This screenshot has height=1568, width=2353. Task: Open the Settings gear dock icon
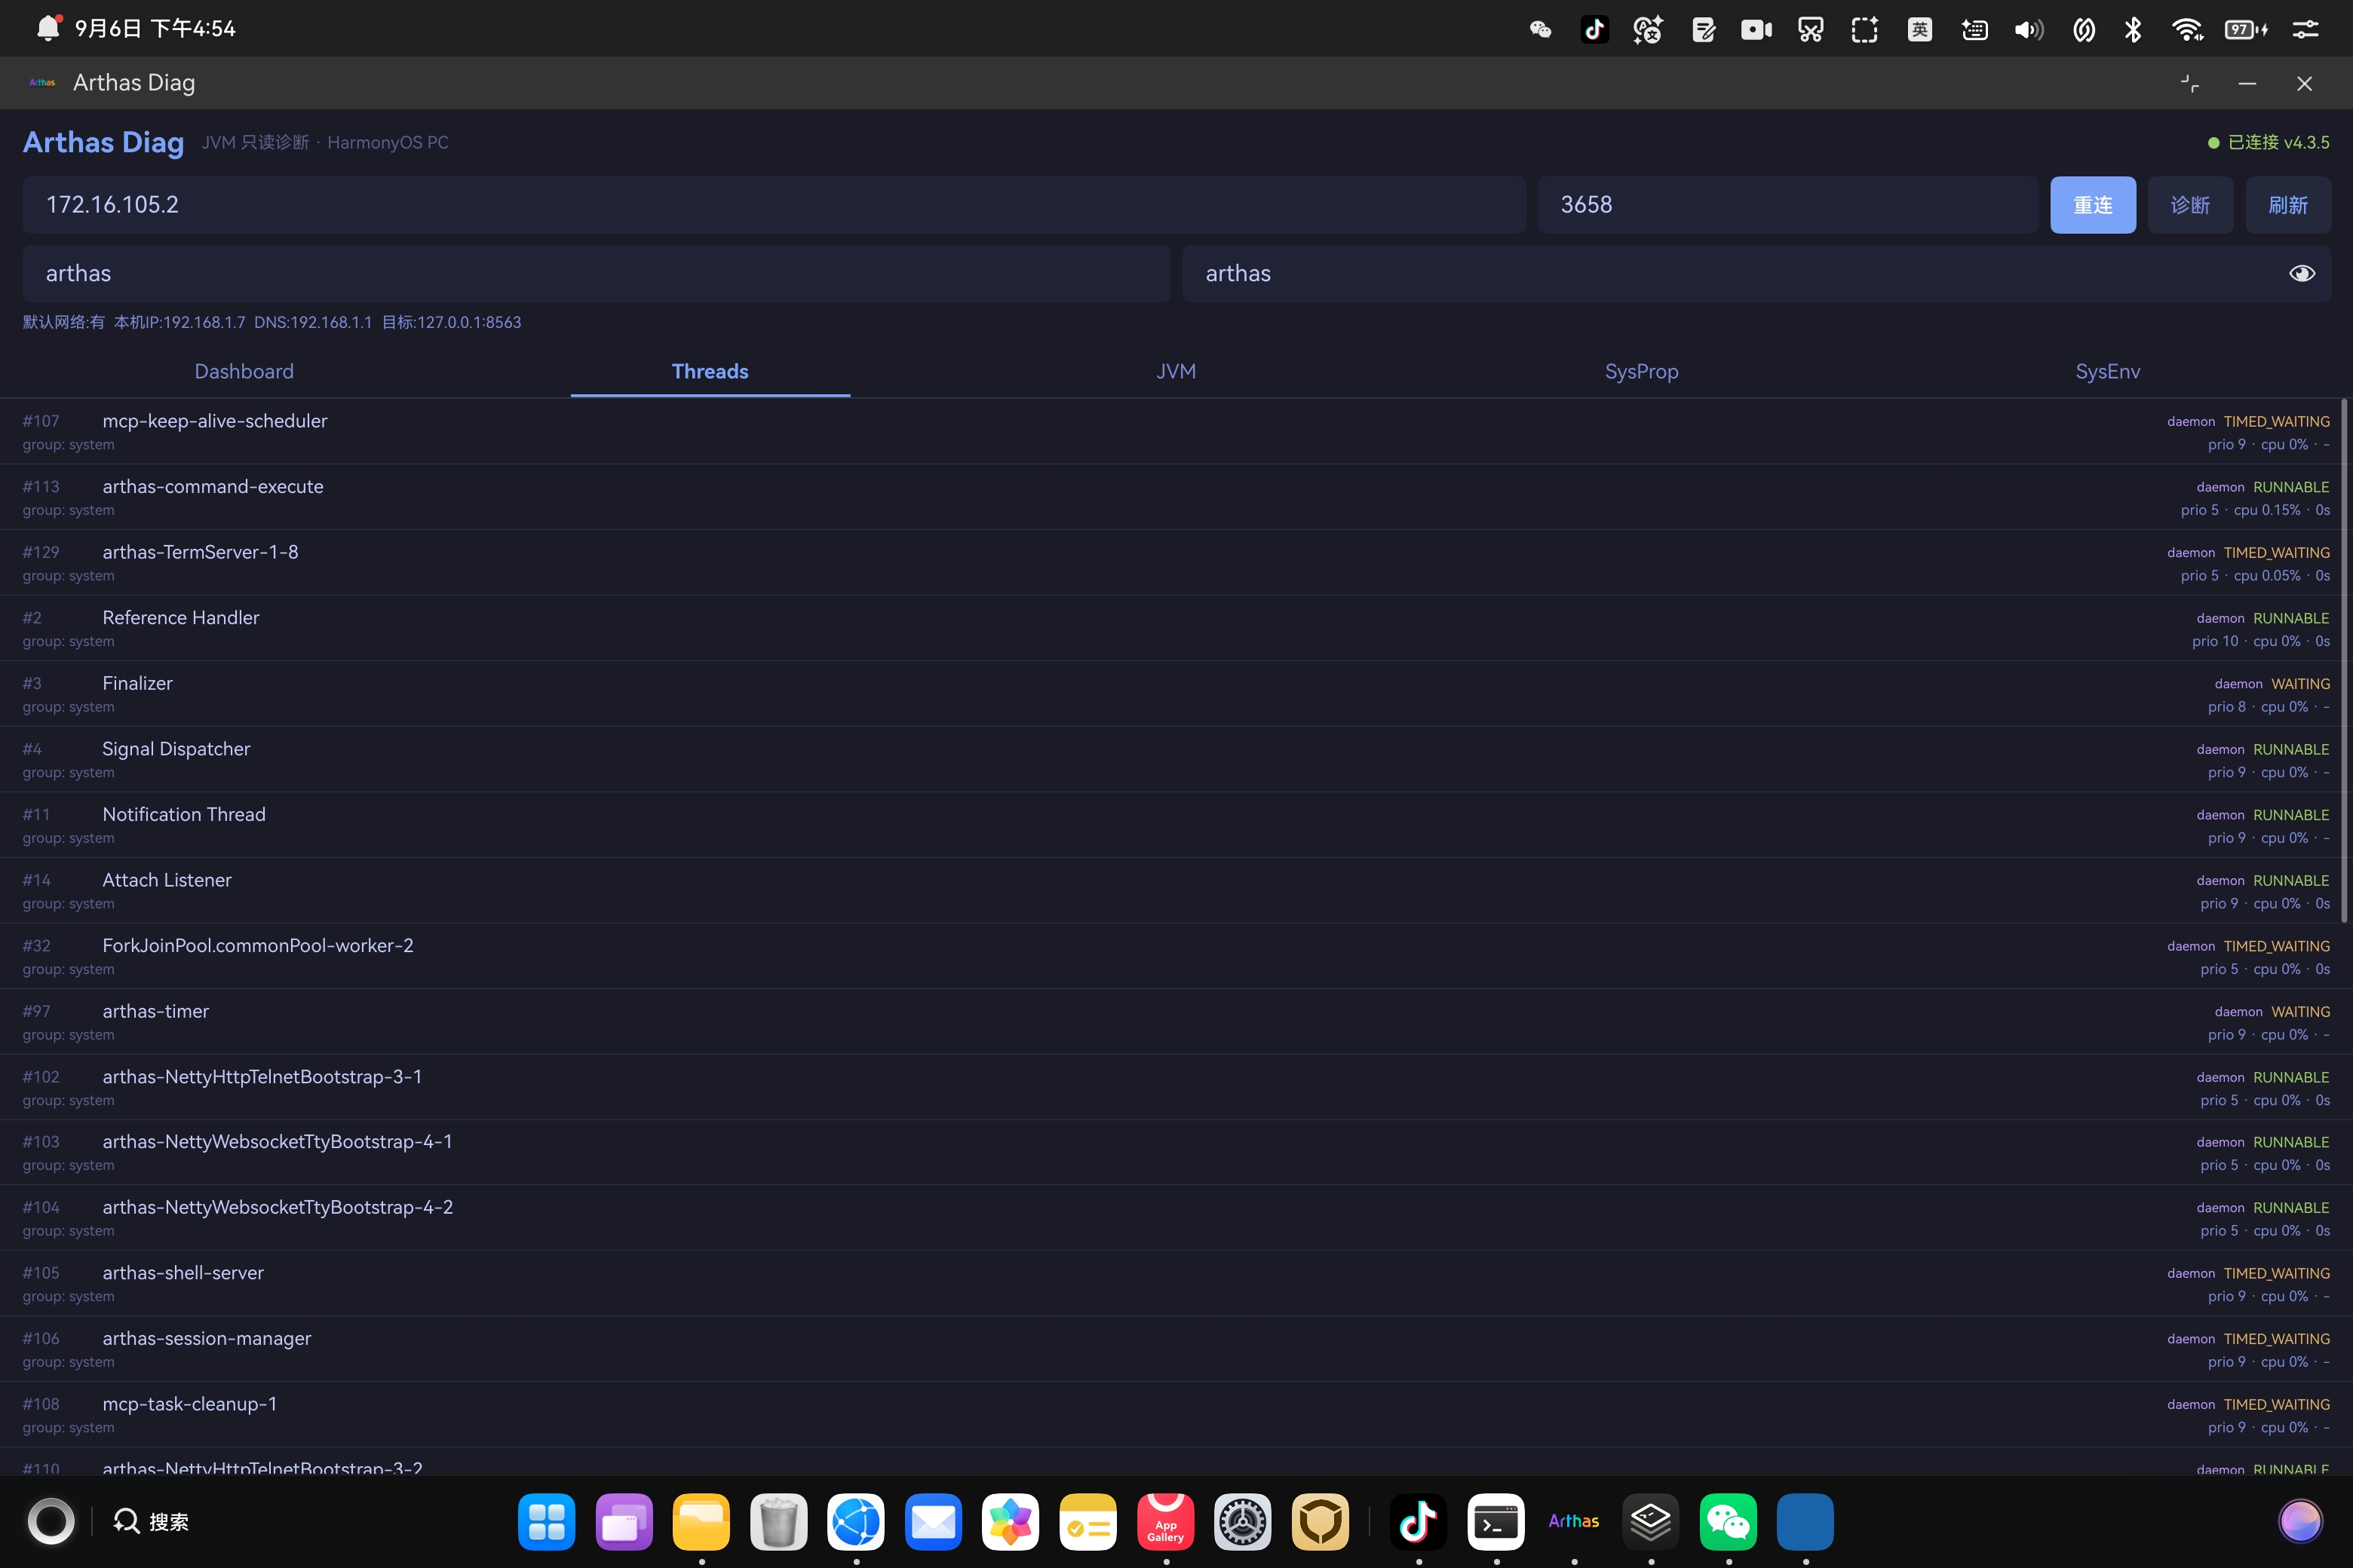(1243, 1522)
